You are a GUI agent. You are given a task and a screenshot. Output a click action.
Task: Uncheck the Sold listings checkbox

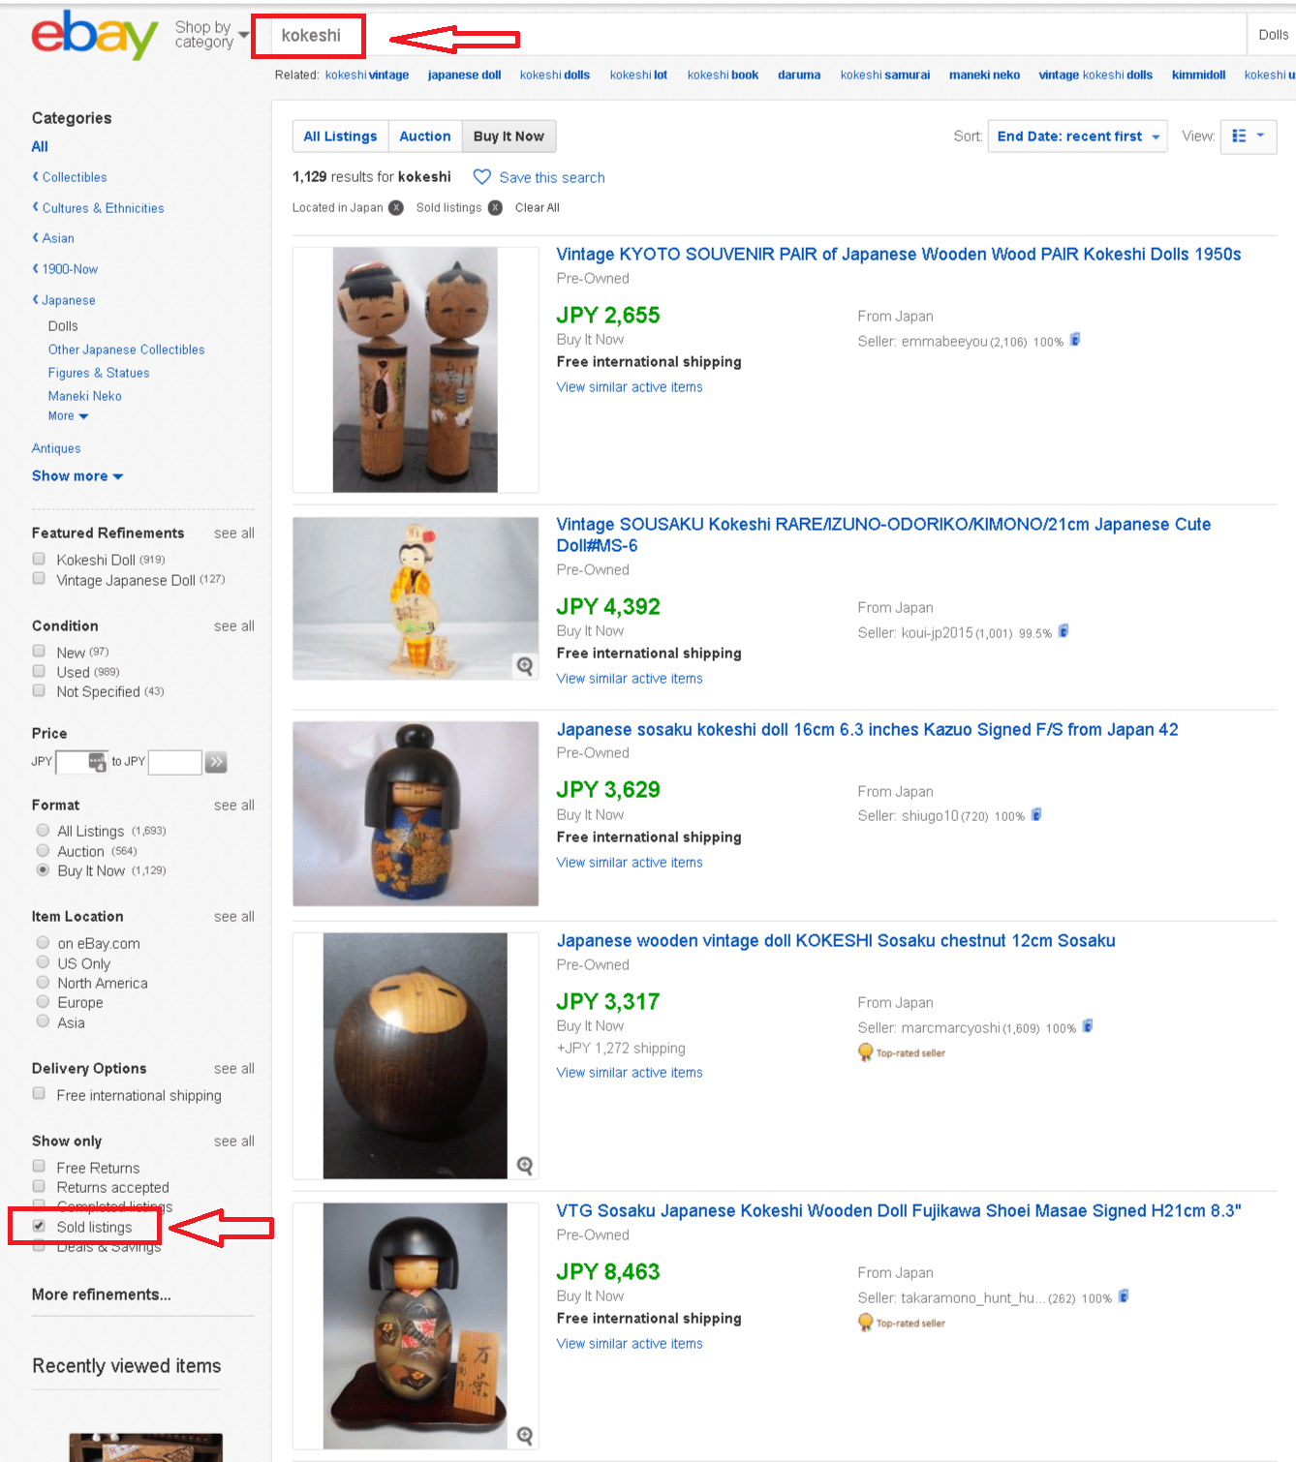(39, 1226)
